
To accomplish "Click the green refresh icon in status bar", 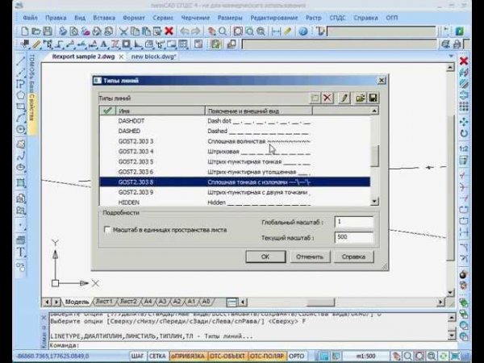I will tap(443, 356).
